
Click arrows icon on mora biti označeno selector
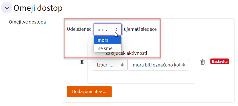(184, 65)
